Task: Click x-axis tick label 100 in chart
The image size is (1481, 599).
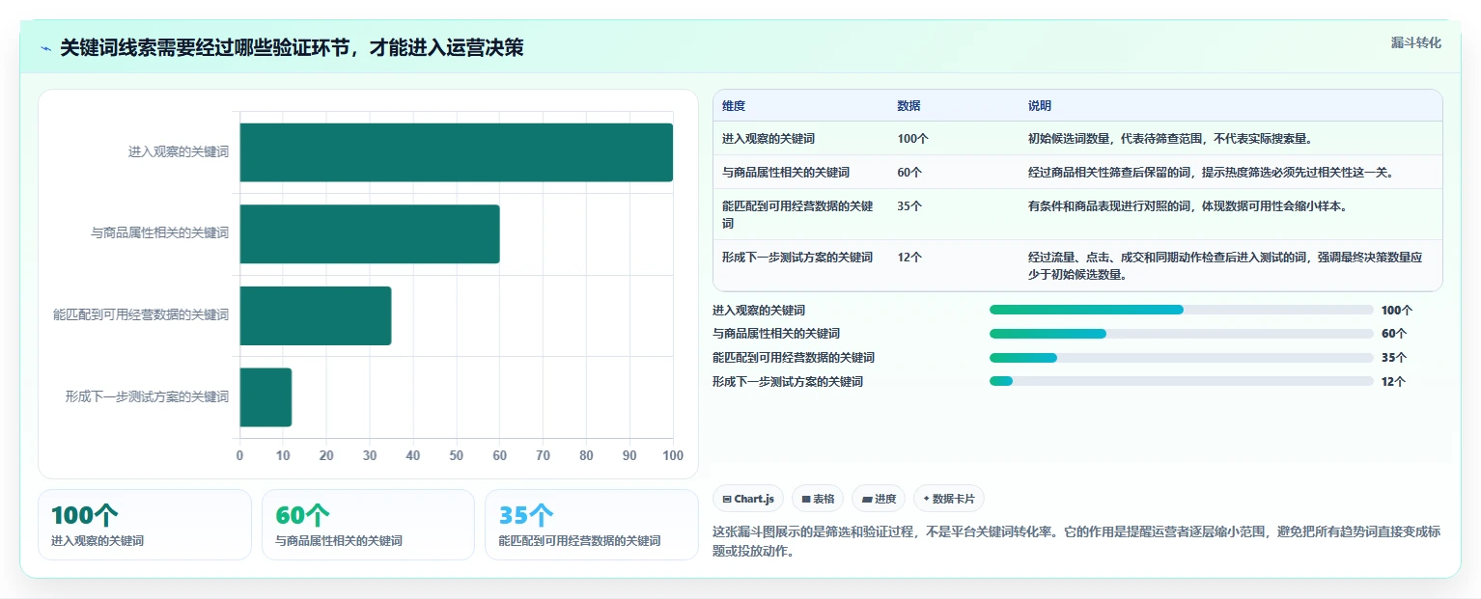Action: (673, 455)
